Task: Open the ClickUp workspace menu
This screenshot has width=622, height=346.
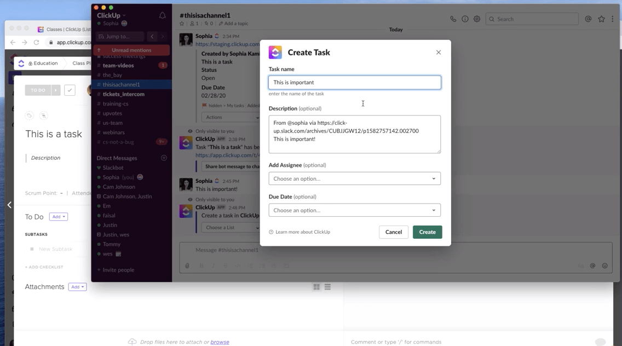Action: (111, 15)
